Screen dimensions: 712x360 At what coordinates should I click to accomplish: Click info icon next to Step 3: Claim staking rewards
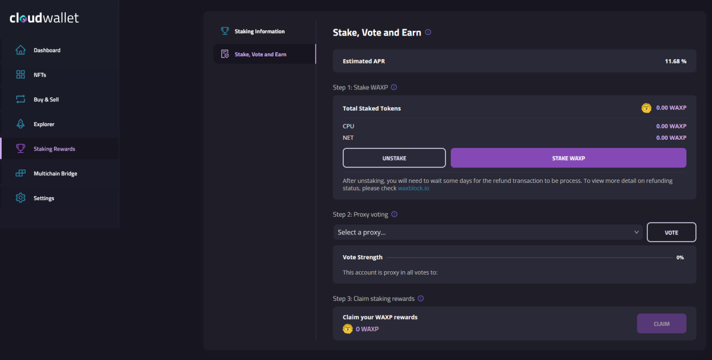coord(421,298)
